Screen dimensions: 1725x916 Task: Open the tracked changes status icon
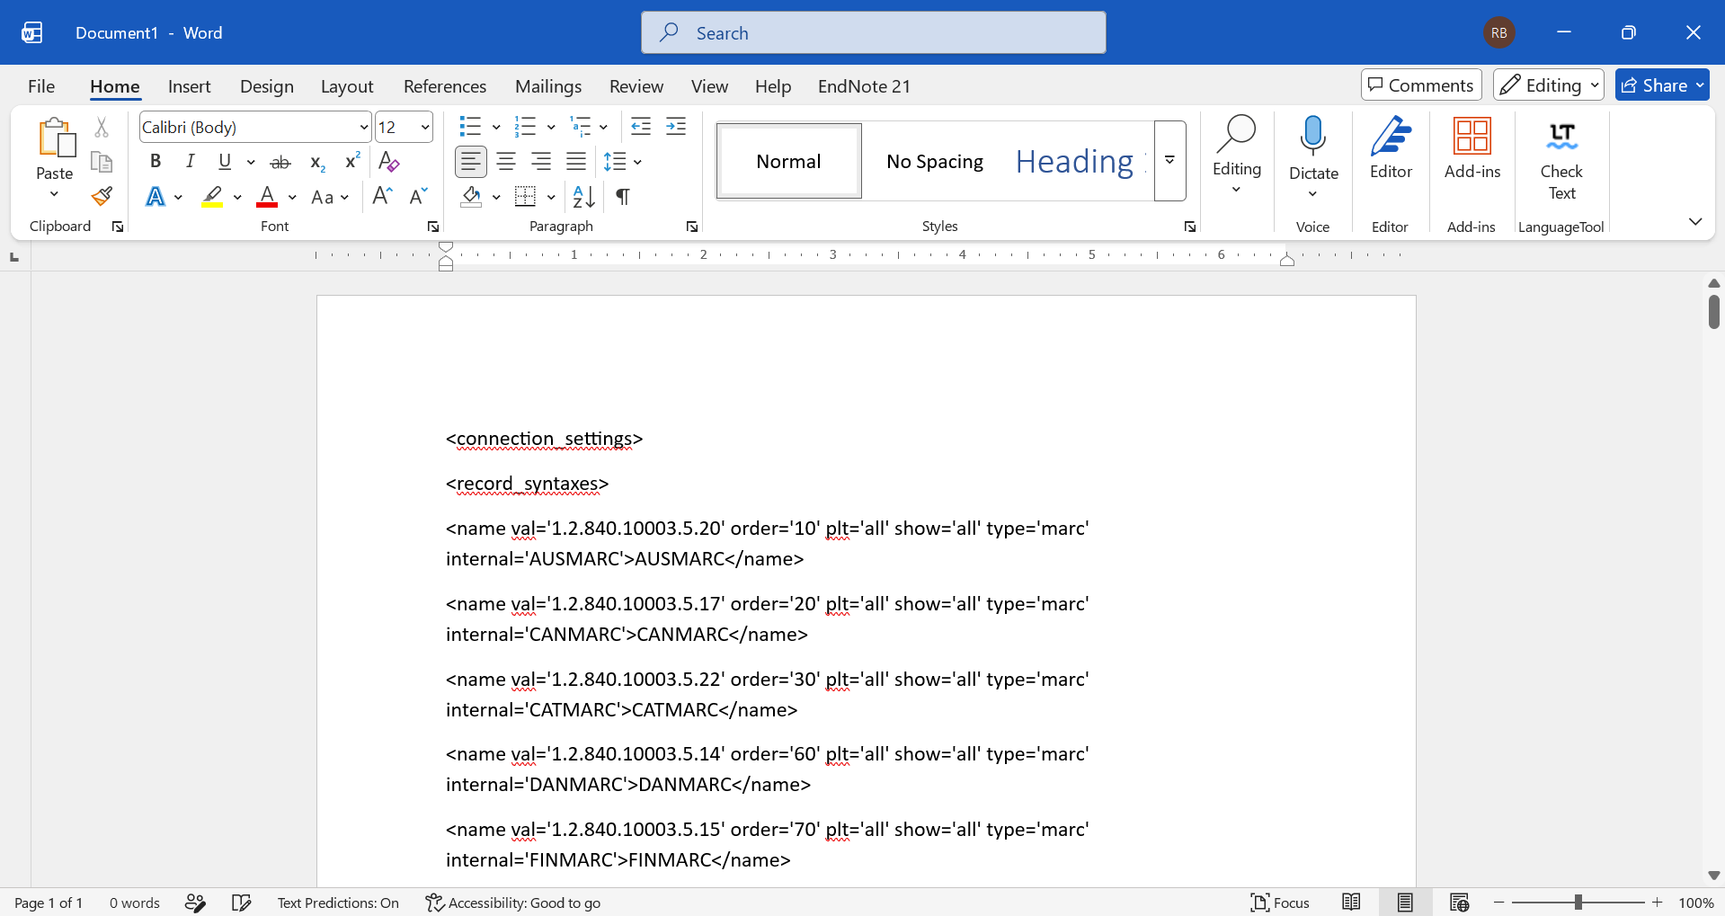pyautogui.click(x=195, y=903)
